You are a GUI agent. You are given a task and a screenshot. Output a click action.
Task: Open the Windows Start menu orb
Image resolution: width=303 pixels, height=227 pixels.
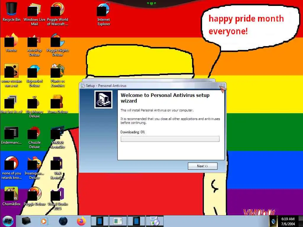pos(8,221)
